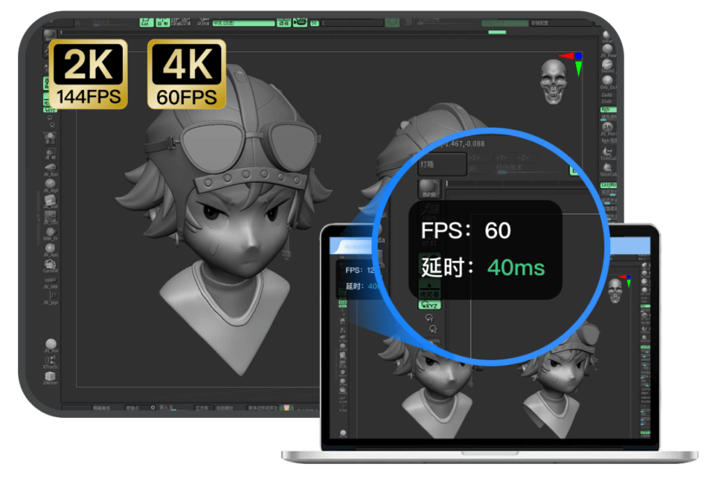Select the JN_Apl brush icon
715x478 pixels.
pos(50,250)
